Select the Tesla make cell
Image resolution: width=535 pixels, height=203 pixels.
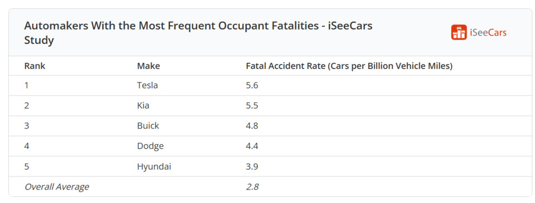coord(147,85)
